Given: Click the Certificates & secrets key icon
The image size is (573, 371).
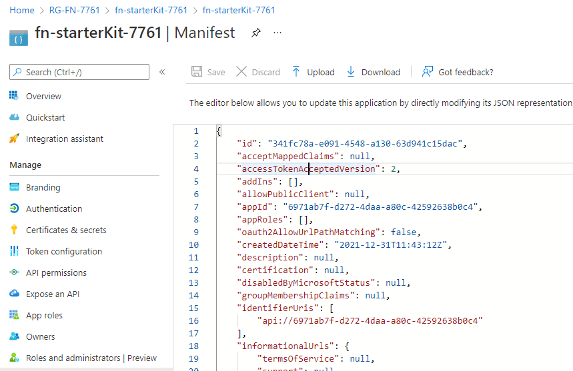Looking at the screenshot, I should click(x=14, y=230).
